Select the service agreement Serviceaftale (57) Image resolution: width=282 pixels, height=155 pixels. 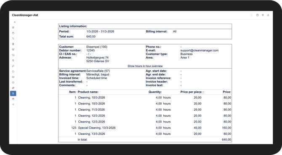coord(98,71)
